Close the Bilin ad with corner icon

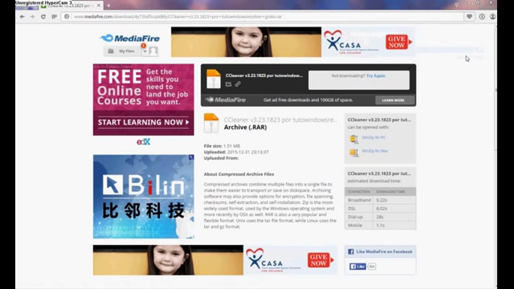191,158
